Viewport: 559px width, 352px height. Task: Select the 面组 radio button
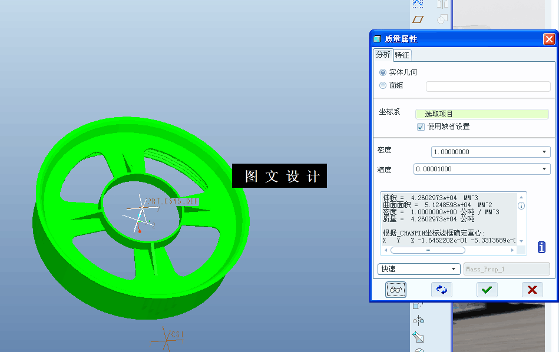382,85
